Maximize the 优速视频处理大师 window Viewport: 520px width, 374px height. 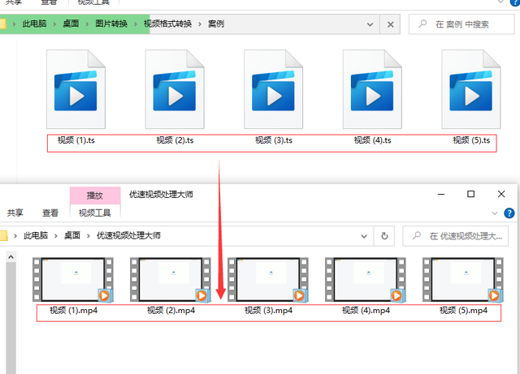pos(470,195)
